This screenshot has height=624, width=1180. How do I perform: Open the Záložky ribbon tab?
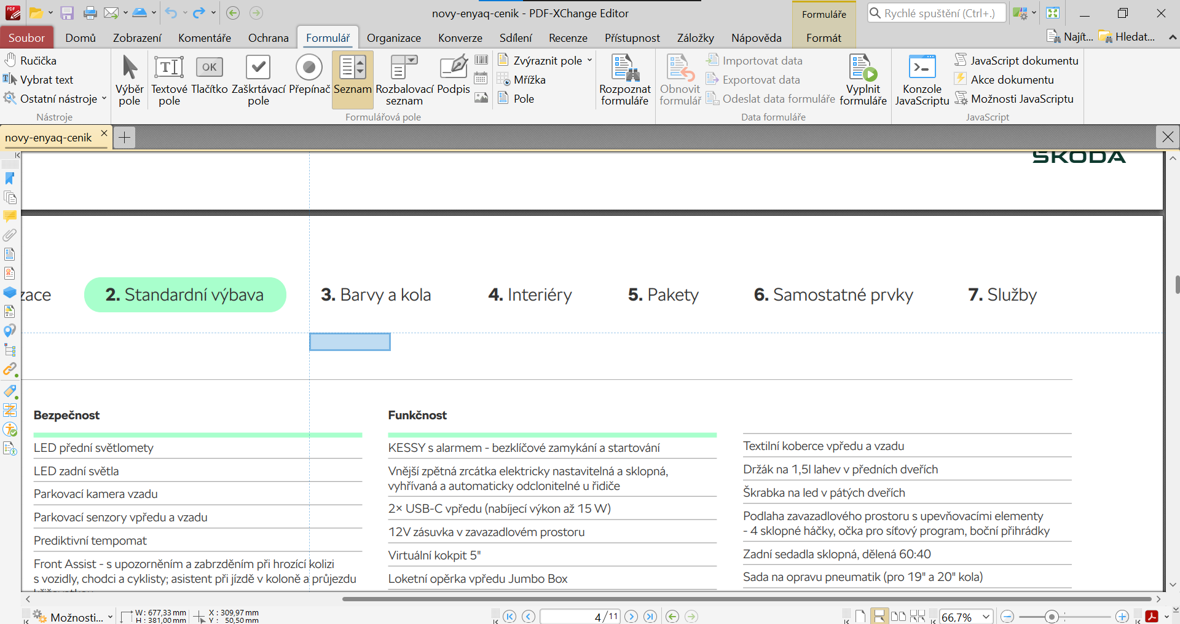click(x=696, y=38)
